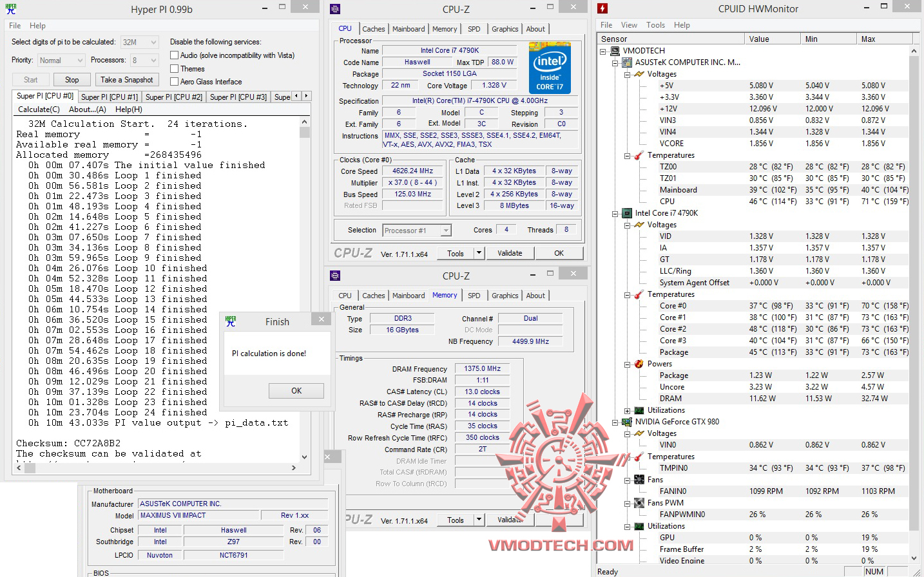Open the Priority Normal dropdown

tap(61, 61)
